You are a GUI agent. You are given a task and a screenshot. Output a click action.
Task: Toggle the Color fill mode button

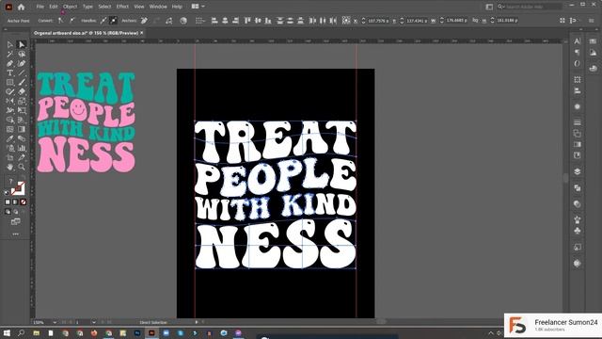(8, 202)
